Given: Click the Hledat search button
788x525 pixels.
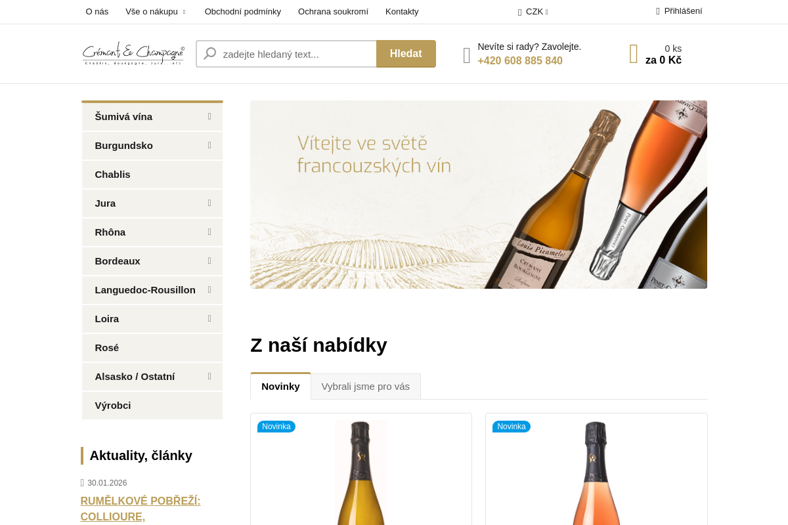Looking at the screenshot, I should click(406, 54).
